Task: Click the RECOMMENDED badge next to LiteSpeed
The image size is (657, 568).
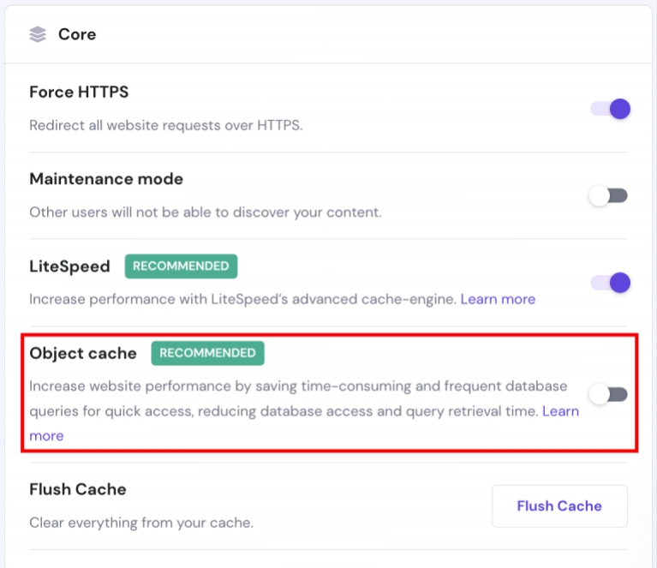Action: click(181, 266)
